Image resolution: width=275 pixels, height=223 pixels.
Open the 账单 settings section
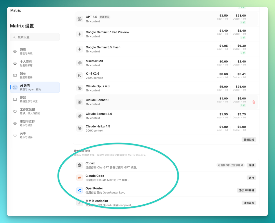[x=35, y=75]
